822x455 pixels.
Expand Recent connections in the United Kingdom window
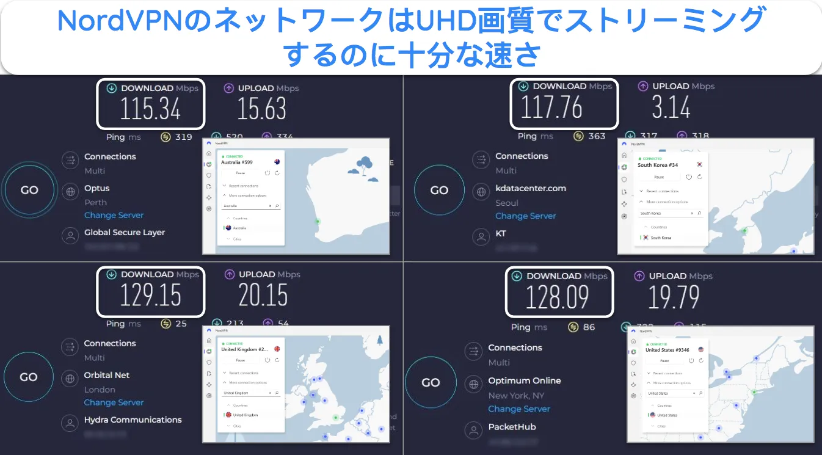click(241, 373)
